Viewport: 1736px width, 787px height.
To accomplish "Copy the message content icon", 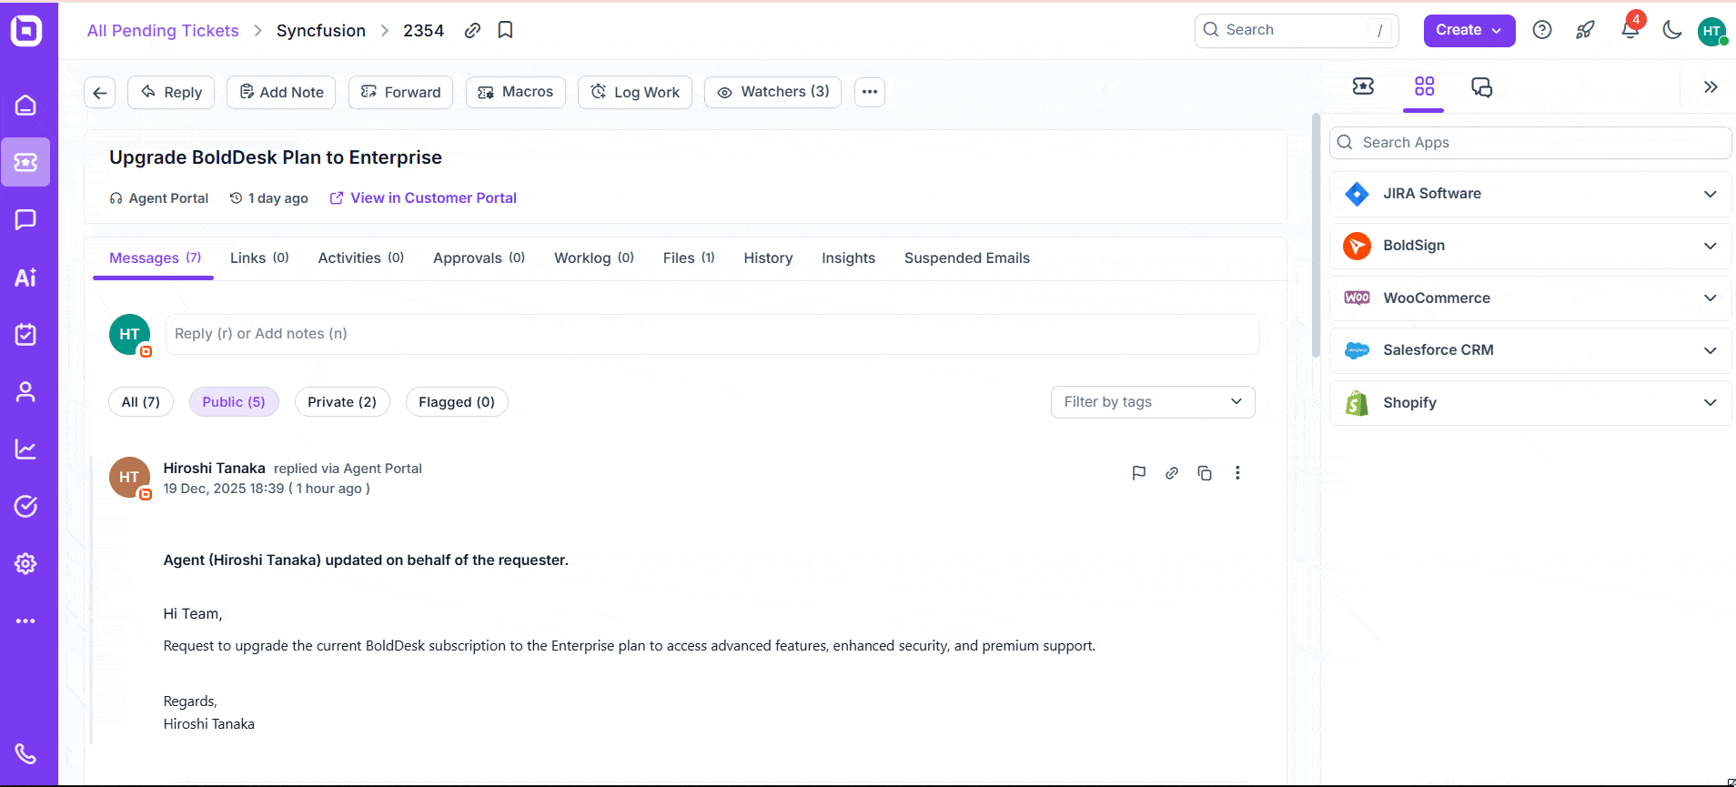I will tap(1205, 473).
